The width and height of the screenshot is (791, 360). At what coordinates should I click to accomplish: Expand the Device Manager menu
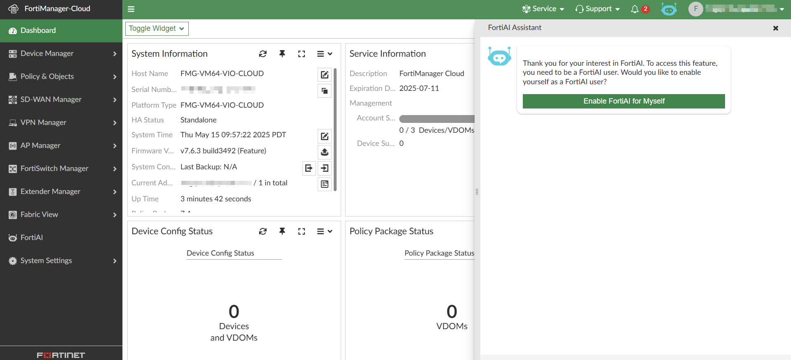point(61,53)
